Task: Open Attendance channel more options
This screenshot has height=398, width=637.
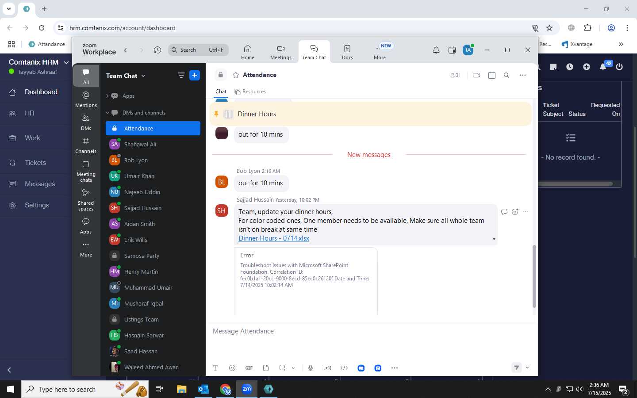Action: click(523, 75)
